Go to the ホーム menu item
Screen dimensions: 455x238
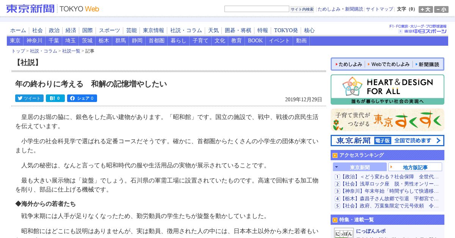(18, 31)
